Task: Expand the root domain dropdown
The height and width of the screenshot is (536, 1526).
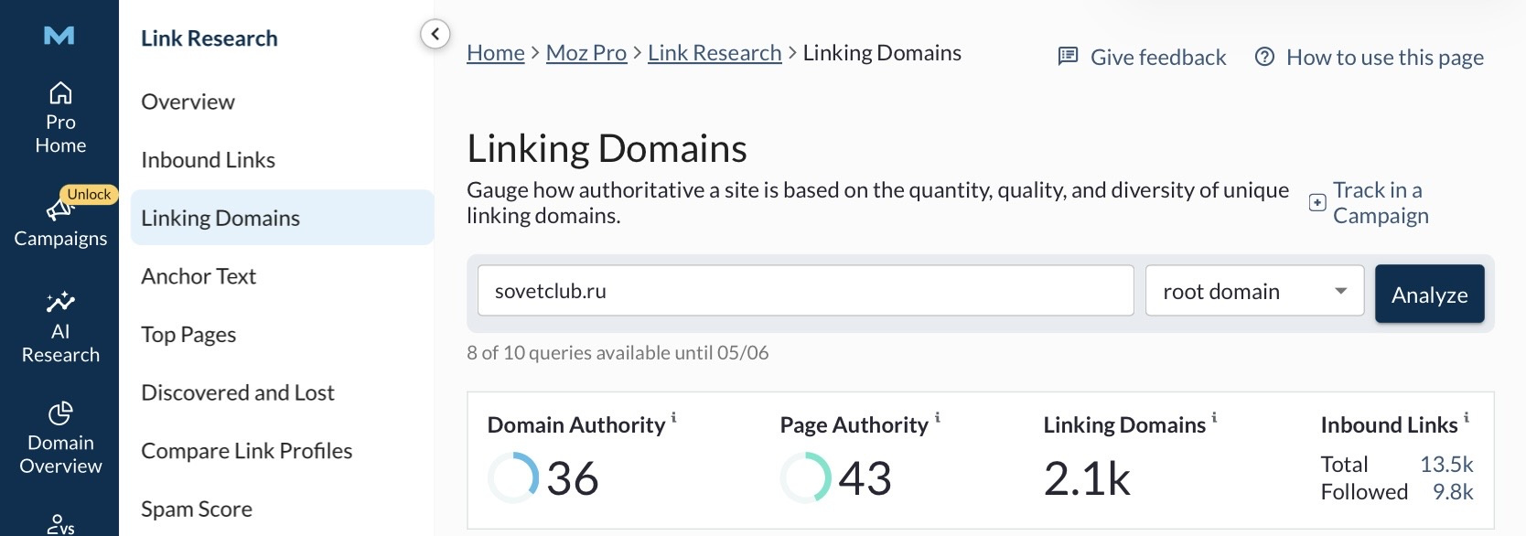Action: pyautogui.click(x=1254, y=291)
